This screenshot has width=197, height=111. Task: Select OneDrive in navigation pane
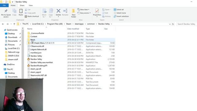tap(11, 64)
